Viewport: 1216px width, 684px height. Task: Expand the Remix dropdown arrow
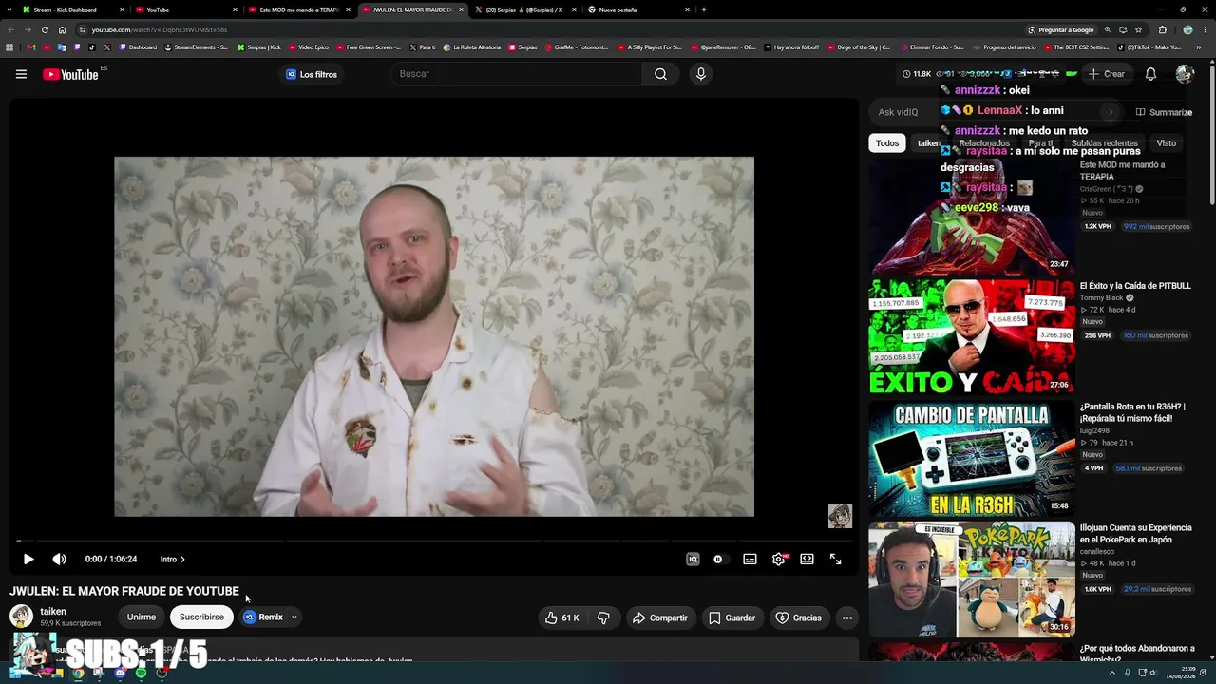[x=294, y=617]
